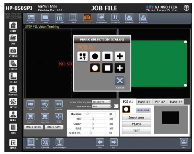Click the IMAGE LOAD button
194x154 pixels.
[33, 127]
